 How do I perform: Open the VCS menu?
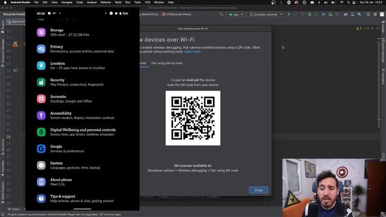coord(147,2)
